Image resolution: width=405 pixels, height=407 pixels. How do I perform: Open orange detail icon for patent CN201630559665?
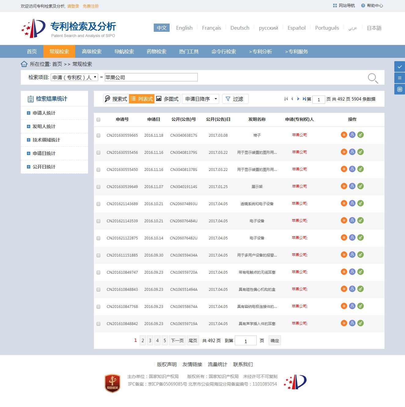pos(344,134)
